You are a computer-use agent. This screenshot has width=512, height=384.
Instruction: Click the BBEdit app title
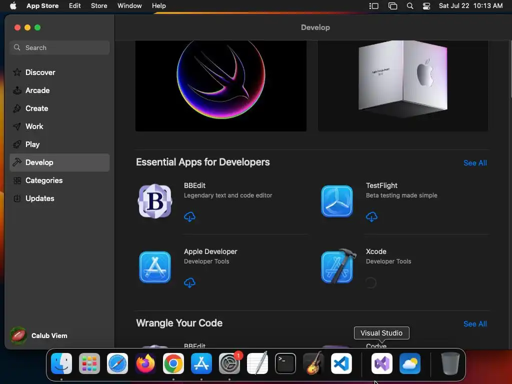click(194, 185)
